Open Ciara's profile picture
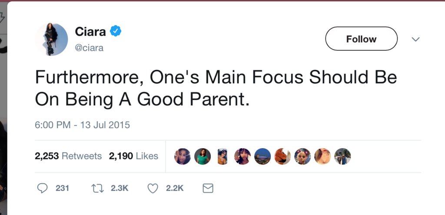The height and width of the screenshot is (215, 445). tap(51, 39)
